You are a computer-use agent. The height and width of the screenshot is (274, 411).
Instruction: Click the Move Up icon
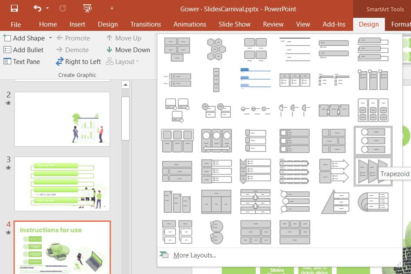pos(127,38)
